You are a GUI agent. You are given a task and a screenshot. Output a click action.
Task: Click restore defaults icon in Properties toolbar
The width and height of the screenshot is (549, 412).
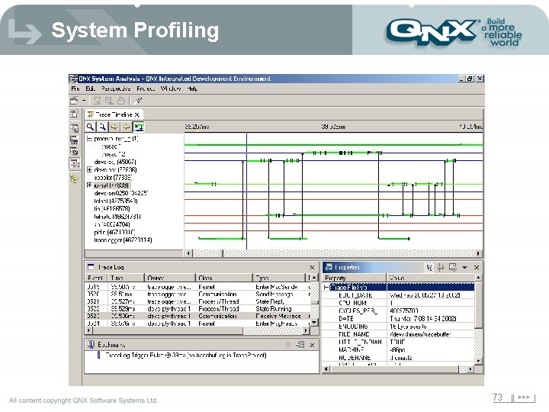(453, 267)
